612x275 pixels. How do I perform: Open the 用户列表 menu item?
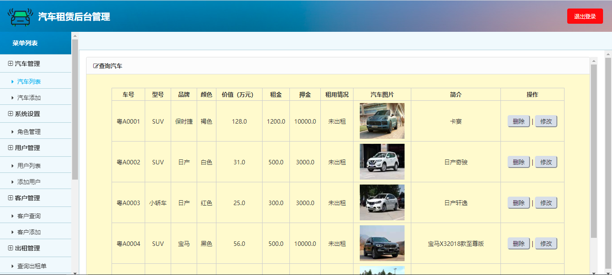tap(29, 166)
